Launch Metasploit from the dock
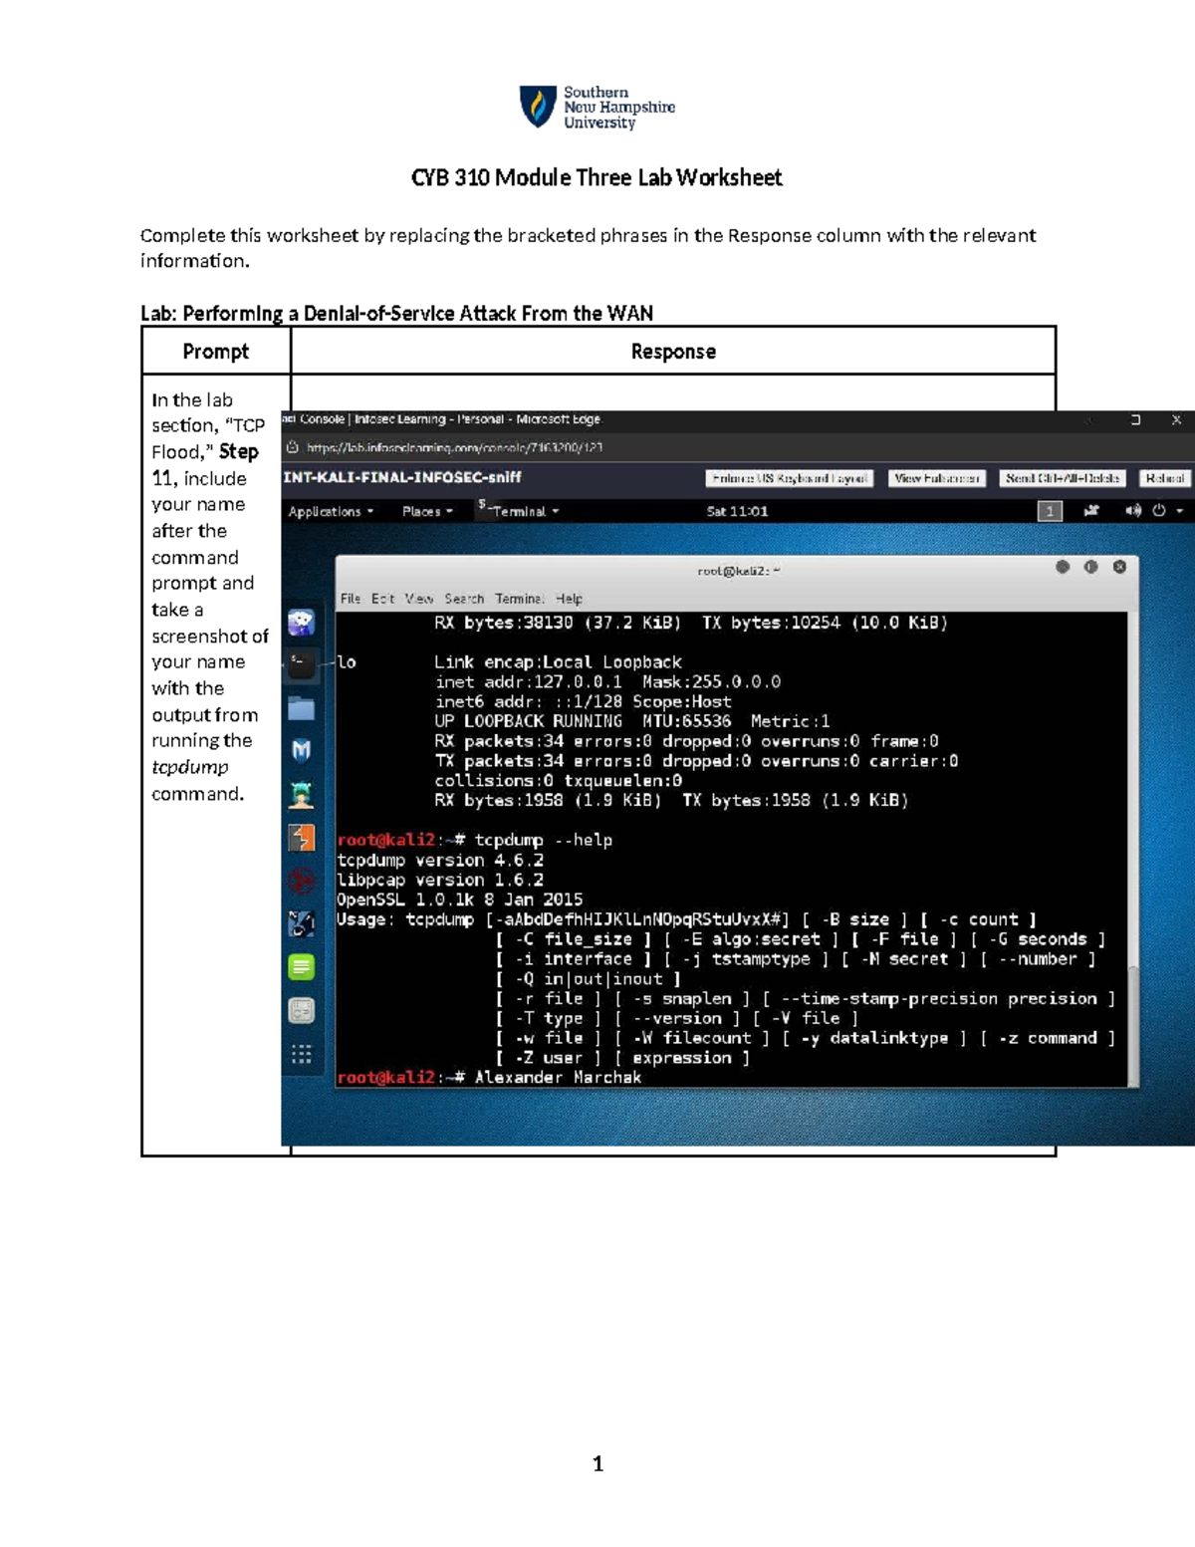This screenshot has height=1547, width=1195. point(304,748)
